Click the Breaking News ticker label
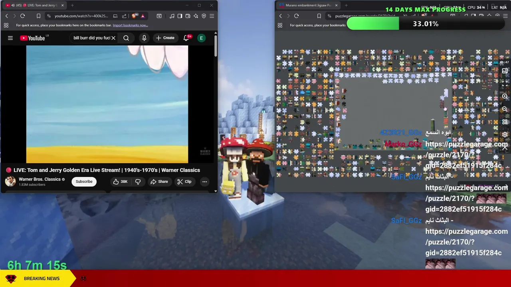The image size is (511, 287). click(x=42, y=278)
